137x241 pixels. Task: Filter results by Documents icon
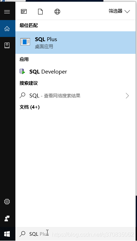tap(40, 12)
